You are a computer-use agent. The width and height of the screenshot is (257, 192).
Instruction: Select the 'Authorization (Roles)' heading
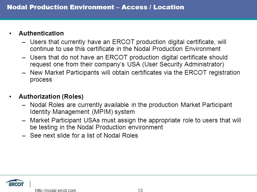[x=51, y=97]
